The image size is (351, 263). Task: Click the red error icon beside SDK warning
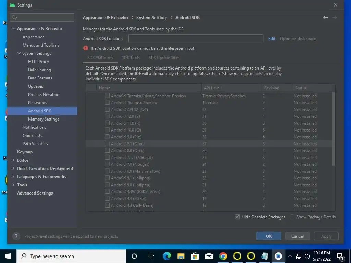(85, 48)
